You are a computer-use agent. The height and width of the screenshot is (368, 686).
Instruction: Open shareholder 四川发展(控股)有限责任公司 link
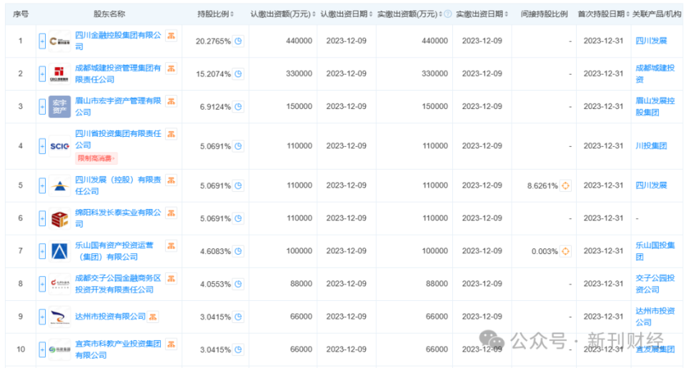(x=118, y=185)
